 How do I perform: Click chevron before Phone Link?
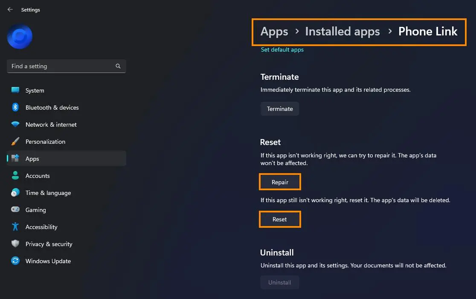pyautogui.click(x=390, y=31)
